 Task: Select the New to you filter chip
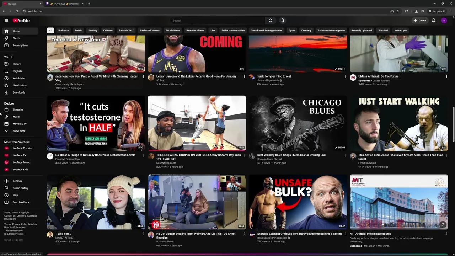[x=401, y=31]
